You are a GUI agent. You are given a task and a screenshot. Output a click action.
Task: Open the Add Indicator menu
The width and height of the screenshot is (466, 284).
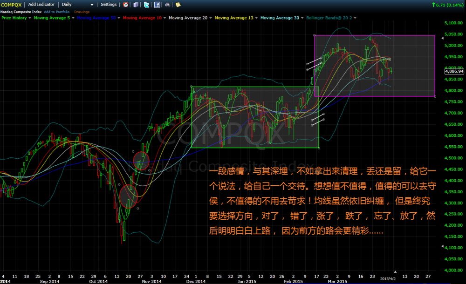pos(41,5)
